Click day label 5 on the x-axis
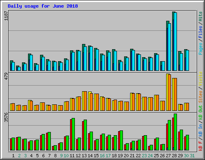The image size is (205, 160). [37, 156]
